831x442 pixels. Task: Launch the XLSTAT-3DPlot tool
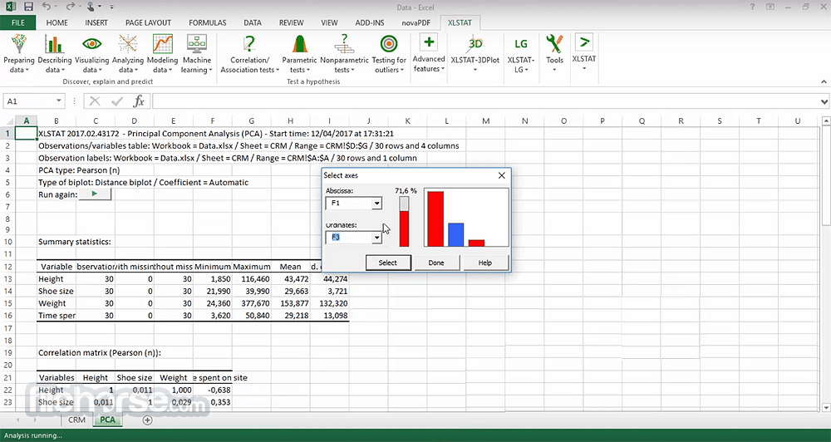coord(475,53)
